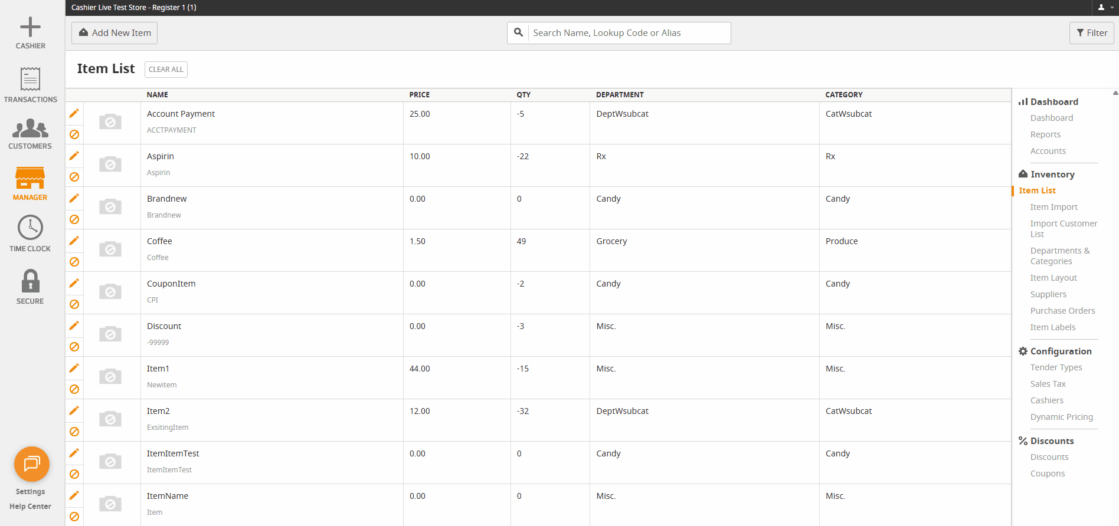The width and height of the screenshot is (1119, 526).
Task: Click the disable icon for Coffee
Action: tap(74, 262)
